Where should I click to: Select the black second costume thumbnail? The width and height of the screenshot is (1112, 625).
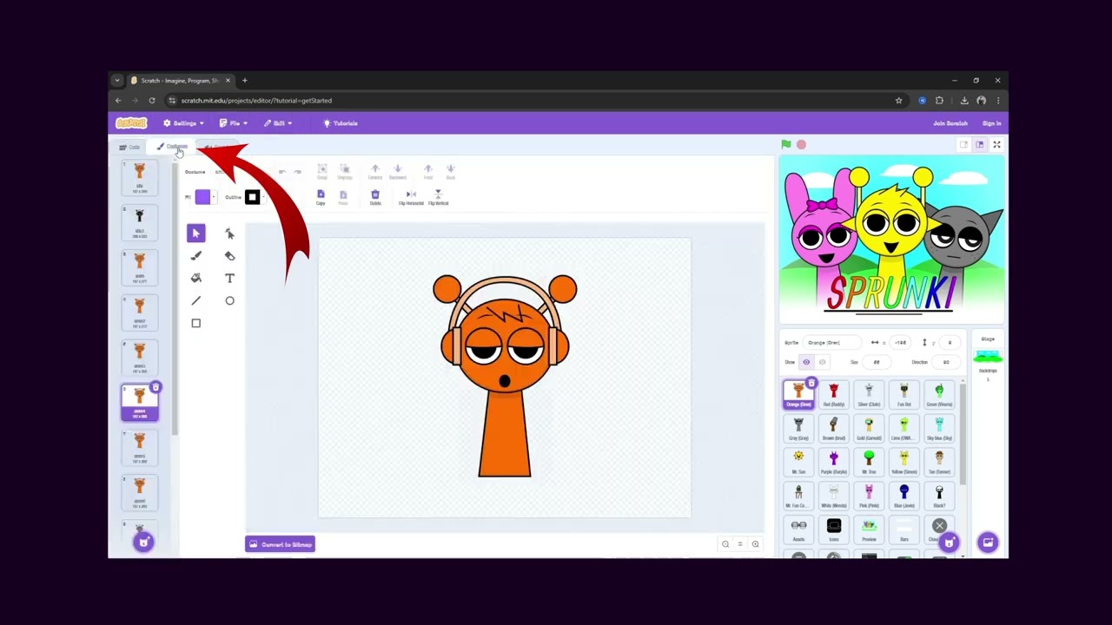(139, 222)
